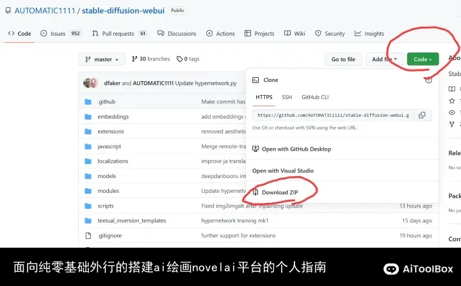Open the scripts folder
This screenshot has width=461, height=286.
point(106,206)
